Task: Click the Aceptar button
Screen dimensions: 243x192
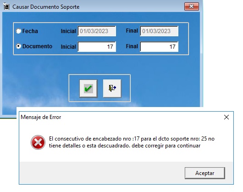Action: pos(205,173)
